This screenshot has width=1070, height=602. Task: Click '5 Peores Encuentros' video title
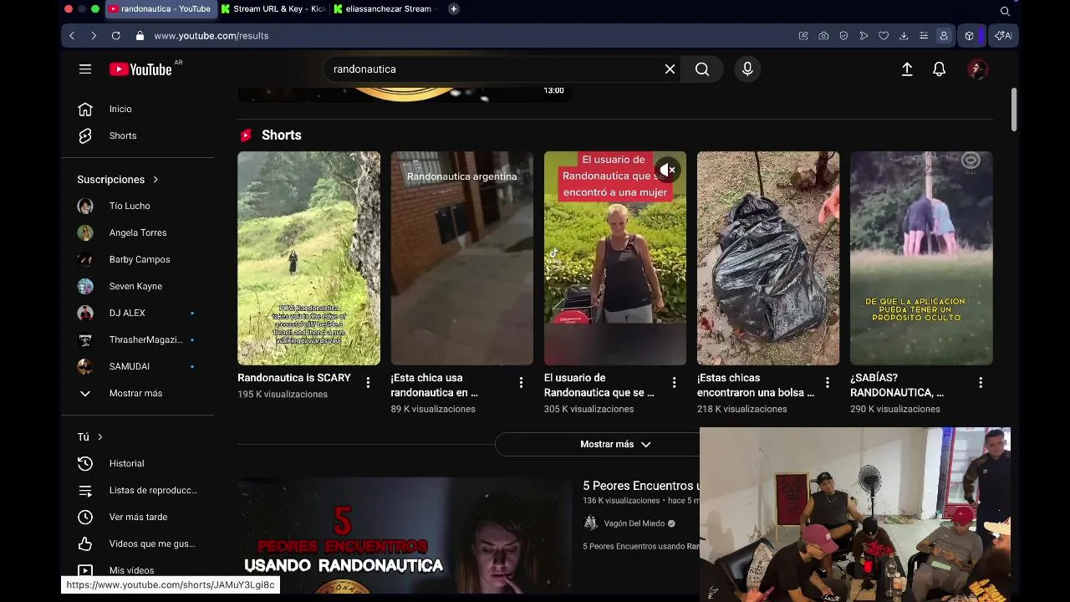pyautogui.click(x=641, y=486)
